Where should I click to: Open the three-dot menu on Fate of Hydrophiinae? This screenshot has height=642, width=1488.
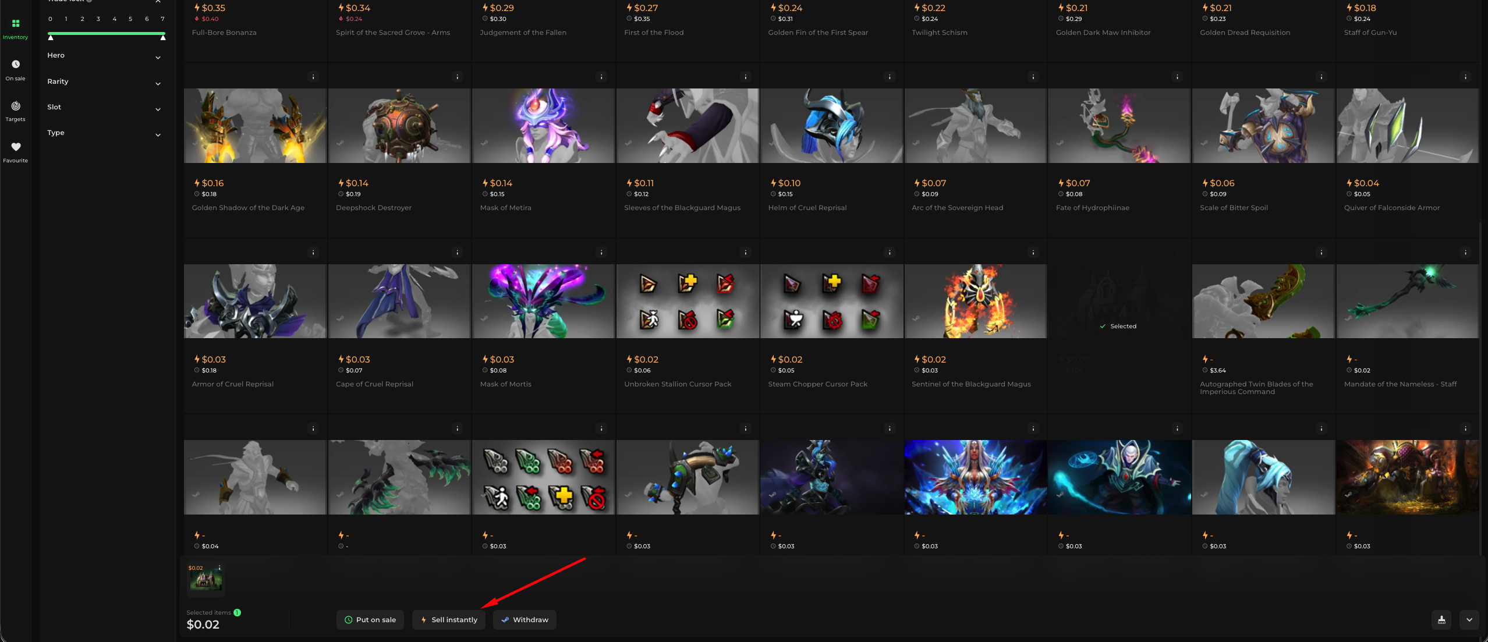1177,77
